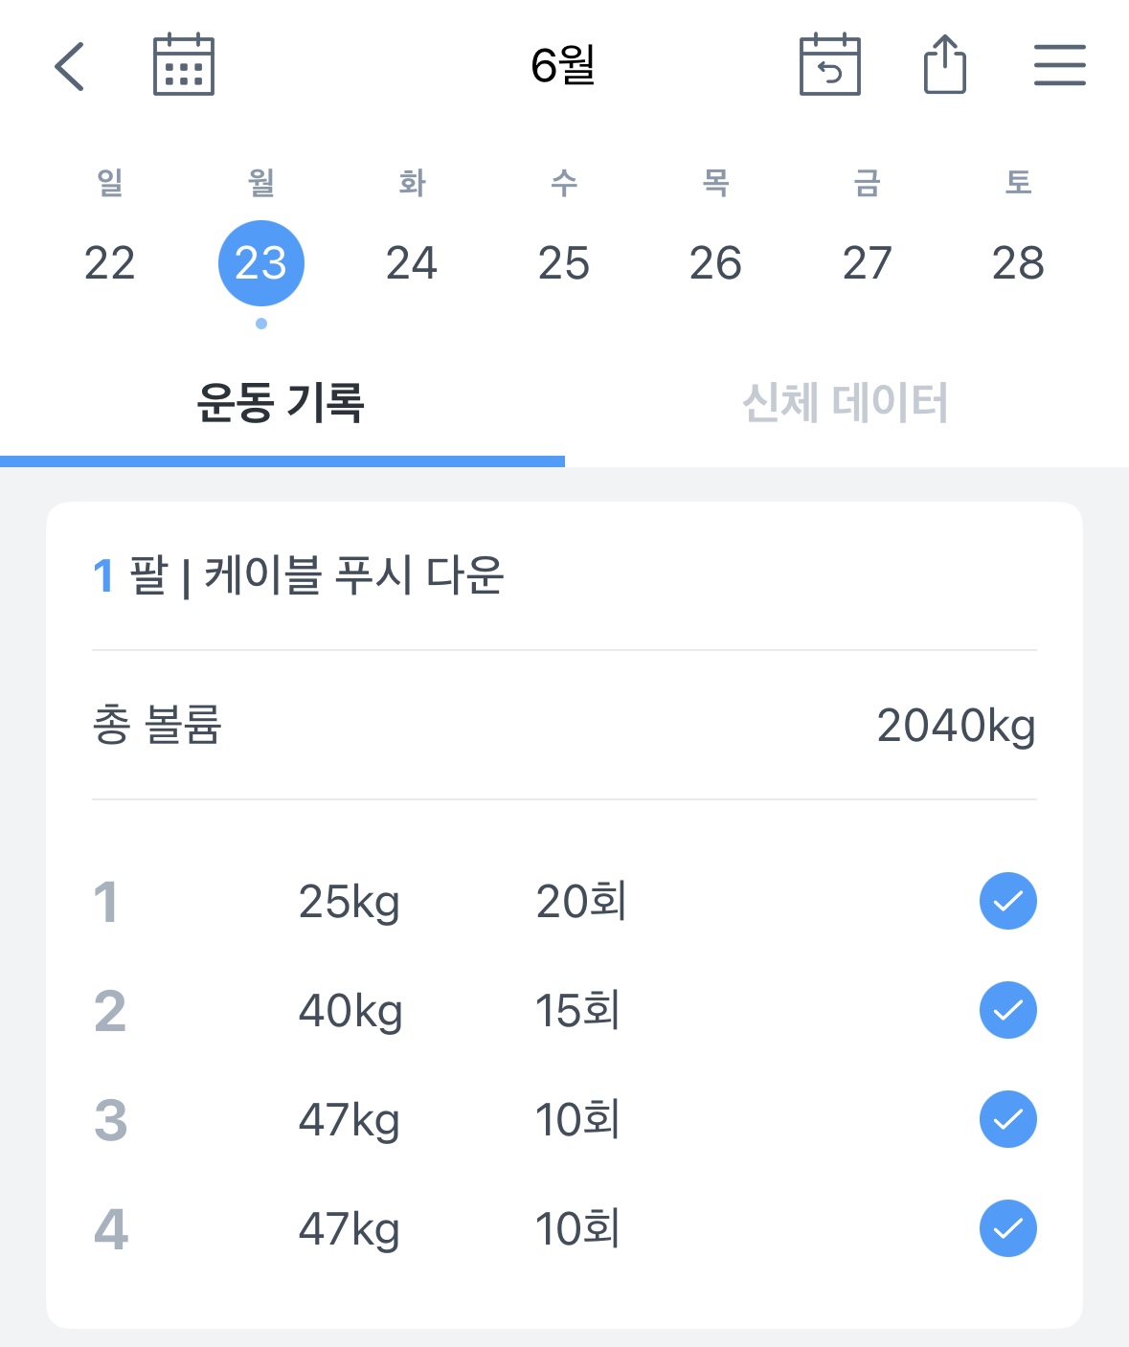Viewport: 1129px width, 1347px height.
Task: Toggle set 4 completion checkmark
Action: click(x=1008, y=1228)
